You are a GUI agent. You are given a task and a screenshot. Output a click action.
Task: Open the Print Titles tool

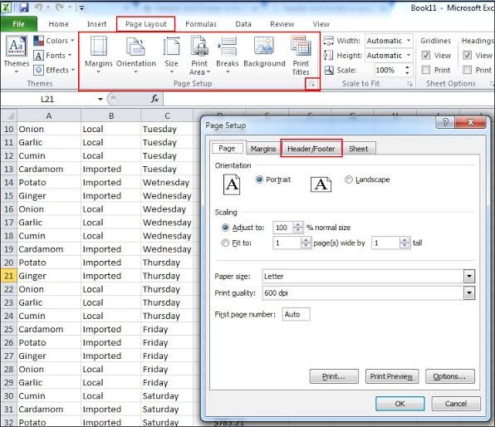point(301,55)
